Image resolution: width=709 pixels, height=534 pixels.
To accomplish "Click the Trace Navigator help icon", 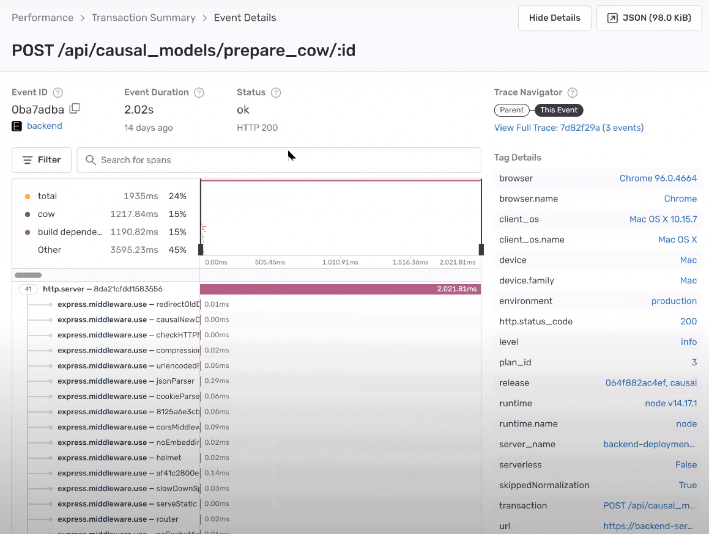I will (573, 93).
